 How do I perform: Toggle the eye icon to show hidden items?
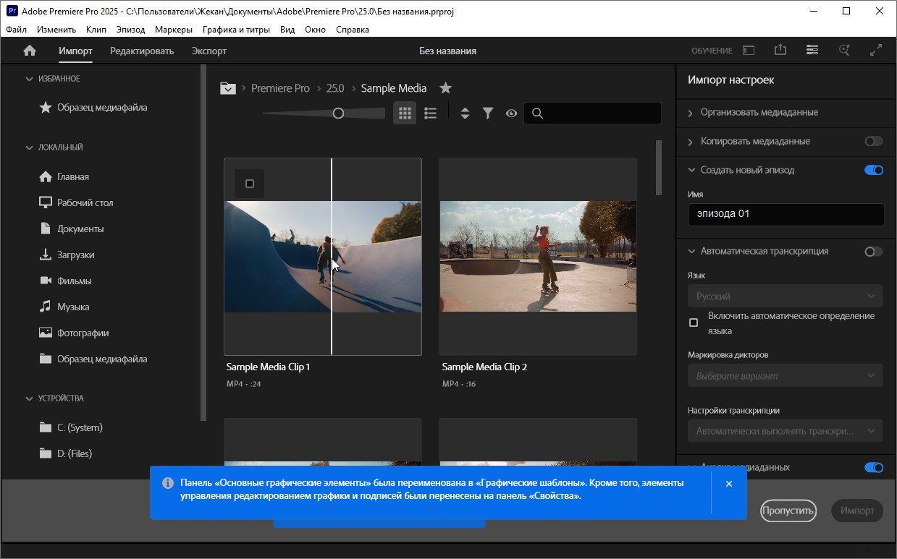(511, 113)
